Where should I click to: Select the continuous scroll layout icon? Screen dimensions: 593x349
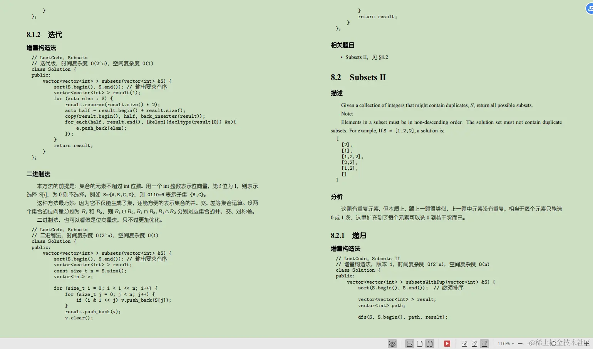tap(409, 344)
